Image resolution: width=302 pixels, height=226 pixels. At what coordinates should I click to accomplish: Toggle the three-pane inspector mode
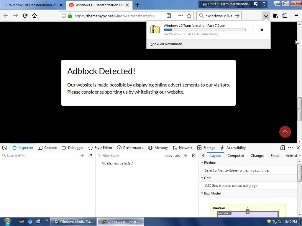203,155
